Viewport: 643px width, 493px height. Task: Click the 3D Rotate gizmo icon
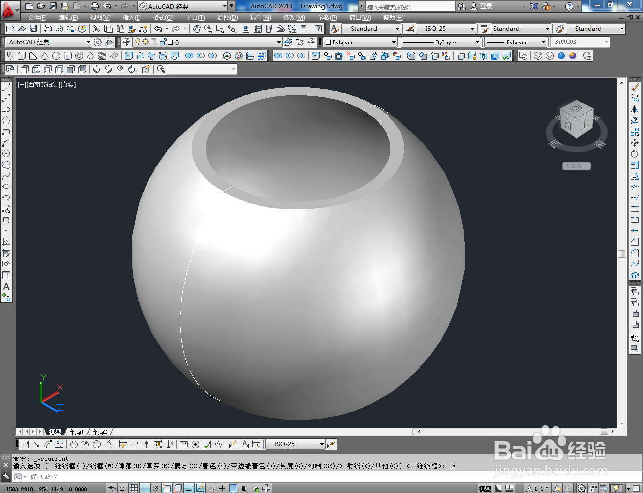pyautogui.click(x=239, y=56)
